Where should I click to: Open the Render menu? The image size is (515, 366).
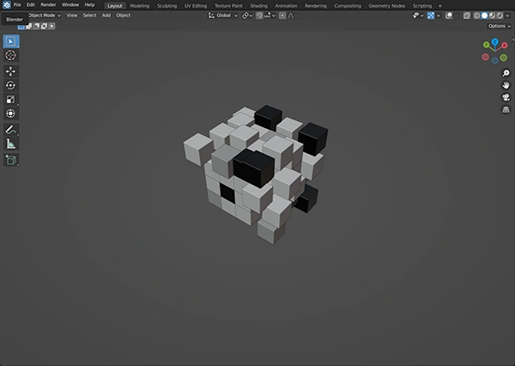tap(48, 5)
